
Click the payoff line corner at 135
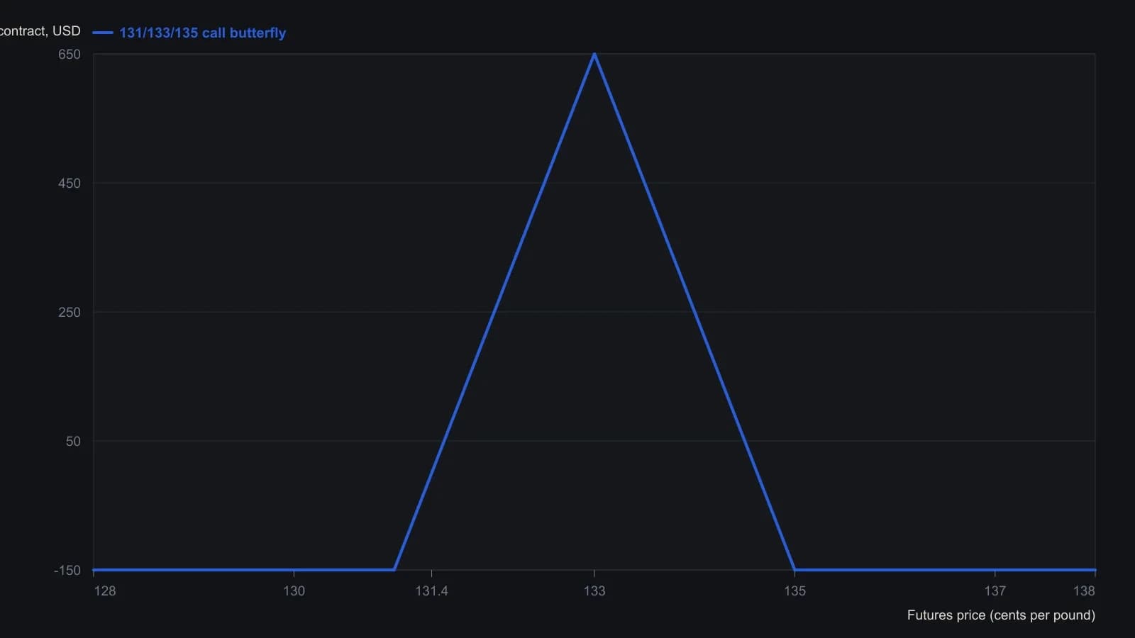pos(794,570)
